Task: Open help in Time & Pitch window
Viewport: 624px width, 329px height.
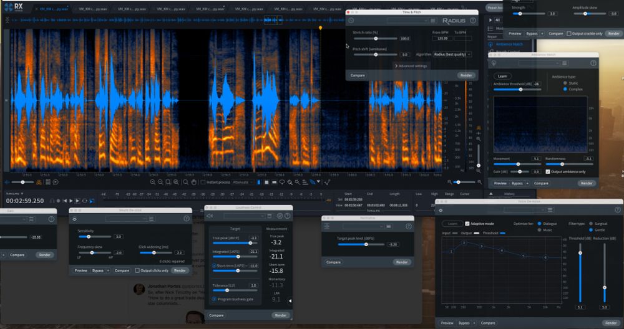Action: pos(473,21)
